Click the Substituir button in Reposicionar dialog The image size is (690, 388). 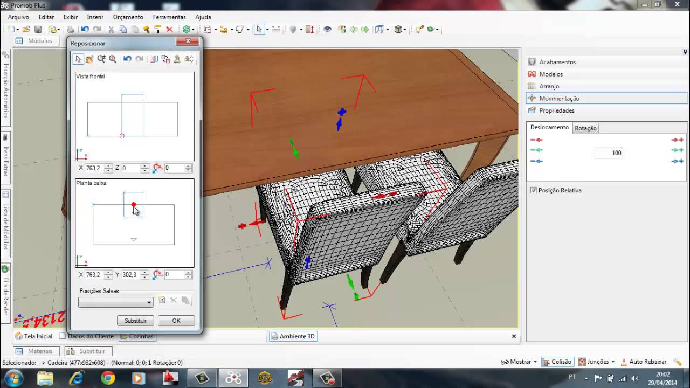(x=135, y=321)
